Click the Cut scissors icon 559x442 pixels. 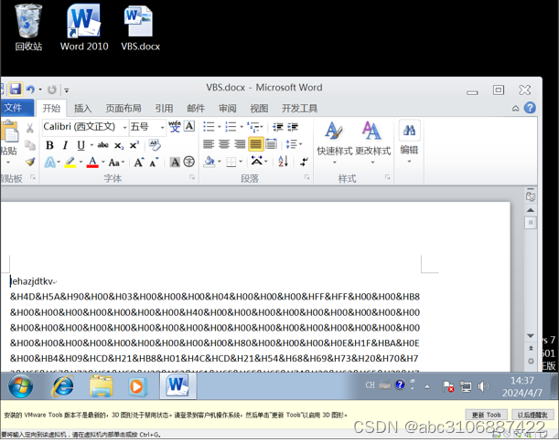[30, 128]
